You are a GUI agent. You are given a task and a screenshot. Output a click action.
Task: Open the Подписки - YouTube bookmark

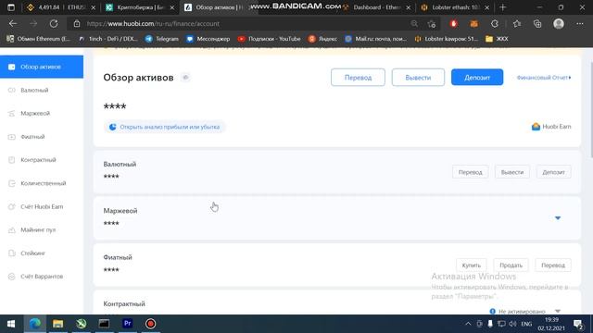270,39
